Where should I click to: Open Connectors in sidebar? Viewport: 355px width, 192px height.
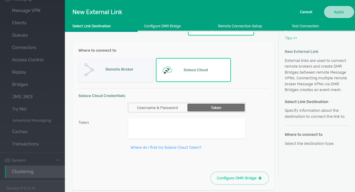click(24, 47)
